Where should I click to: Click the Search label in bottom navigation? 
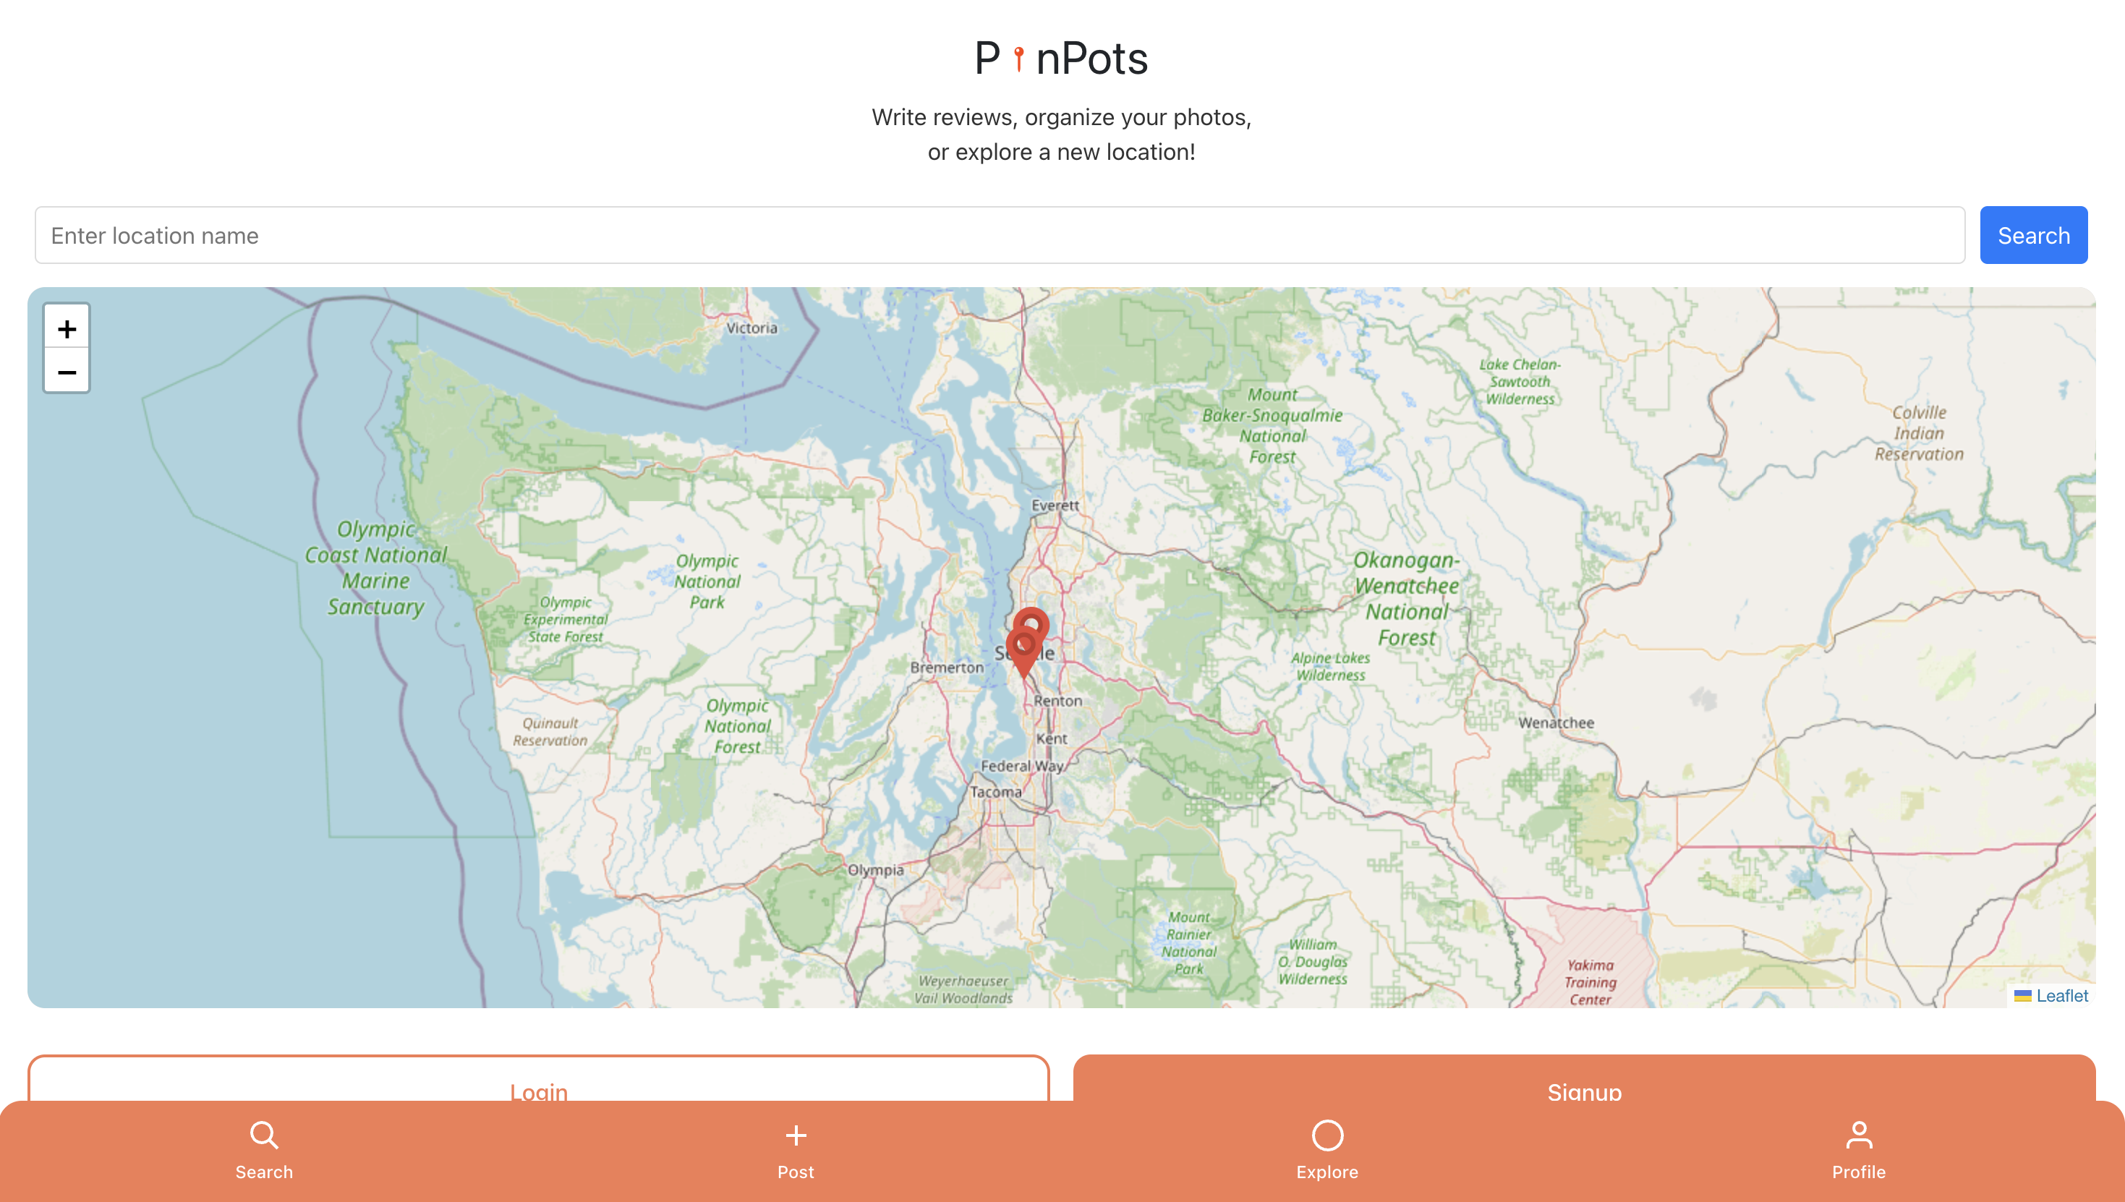click(264, 1172)
